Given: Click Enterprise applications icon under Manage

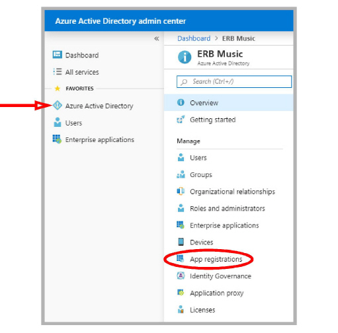Looking at the screenshot, I should [181, 225].
